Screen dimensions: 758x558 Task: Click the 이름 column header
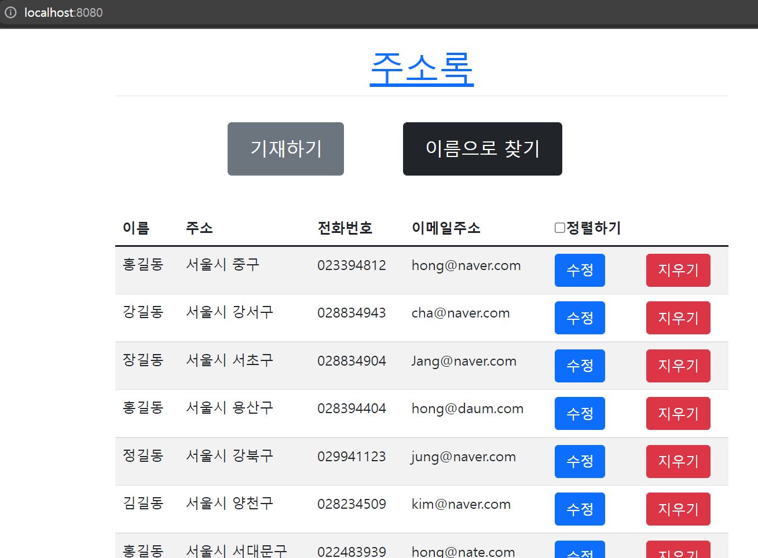pos(136,228)
